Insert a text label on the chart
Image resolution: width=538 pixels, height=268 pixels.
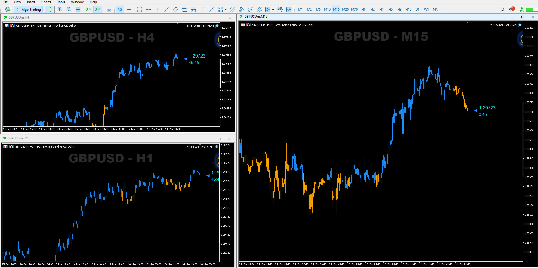(x=203, y=9)
